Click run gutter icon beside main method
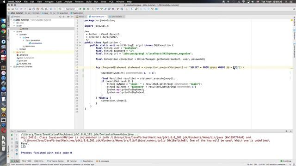Viewport: 296px width, 166px height. (x=80, y=45)
